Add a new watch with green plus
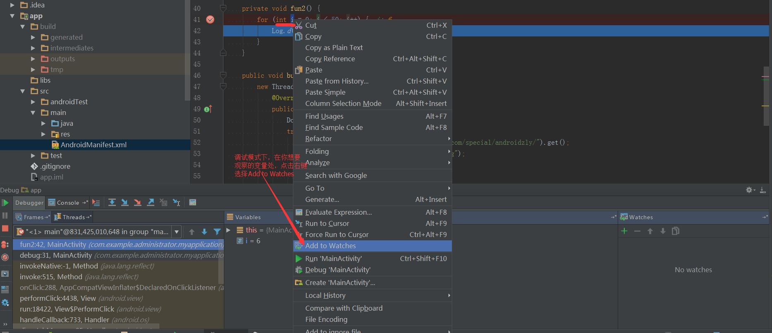772x333 pixels. 624,231
